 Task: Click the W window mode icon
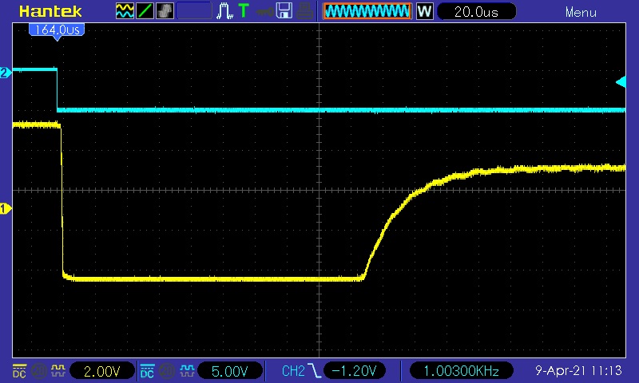coord(424,11)
